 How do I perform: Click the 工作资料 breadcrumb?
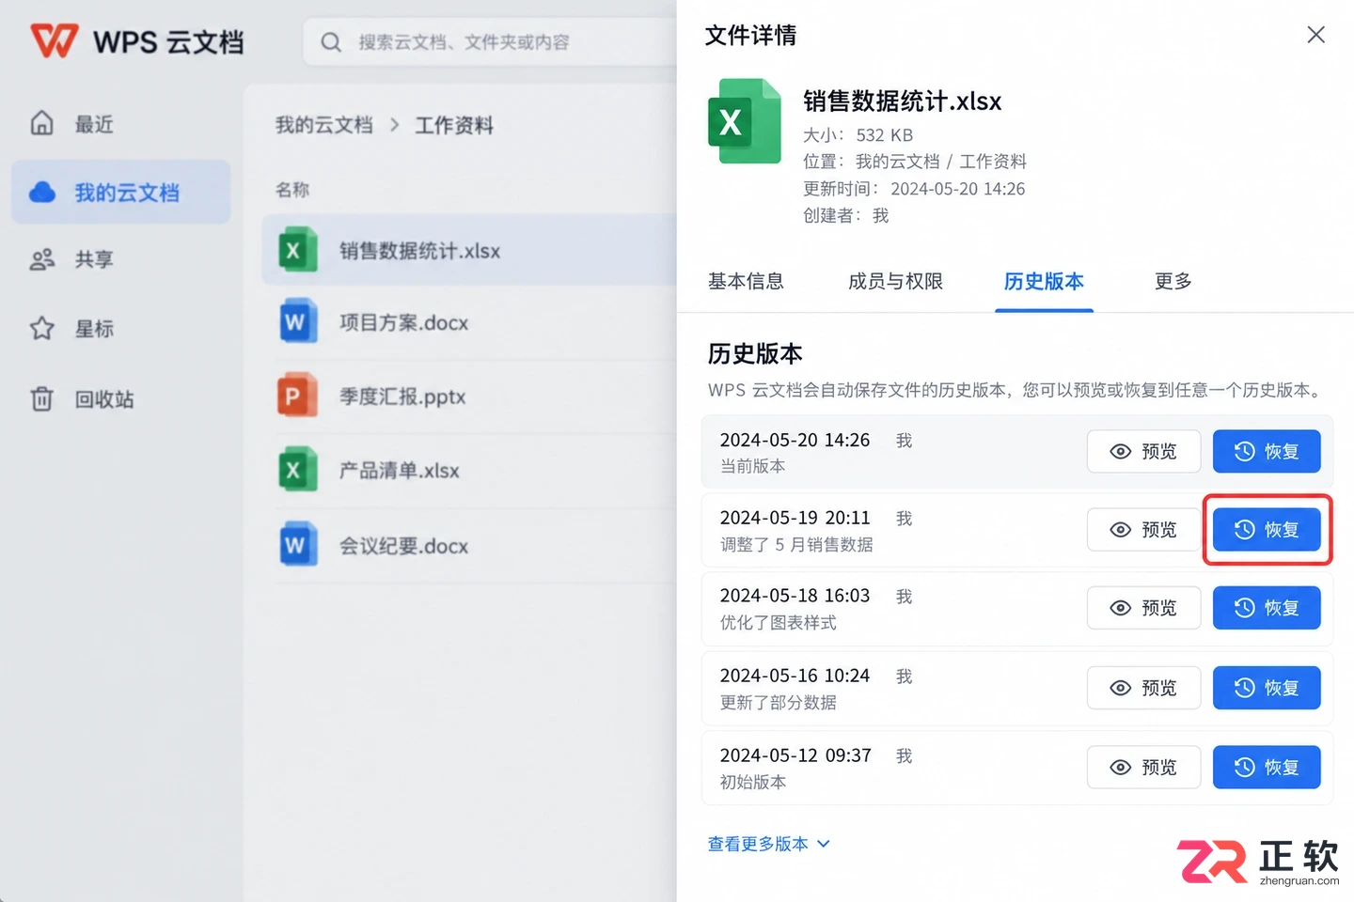(454, 125)
